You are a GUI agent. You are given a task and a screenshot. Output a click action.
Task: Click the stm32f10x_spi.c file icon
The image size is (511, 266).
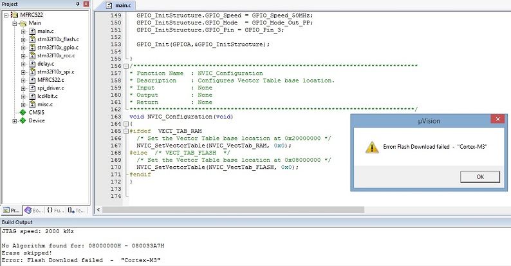[32, 72]
